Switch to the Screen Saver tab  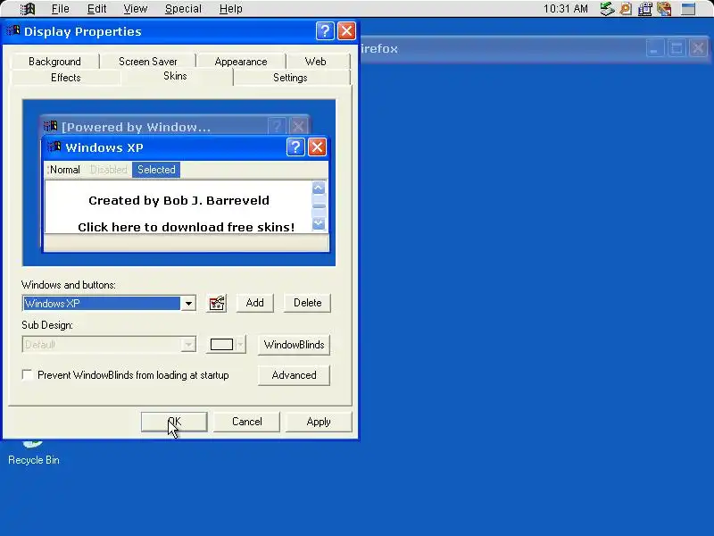click(148, 62)
